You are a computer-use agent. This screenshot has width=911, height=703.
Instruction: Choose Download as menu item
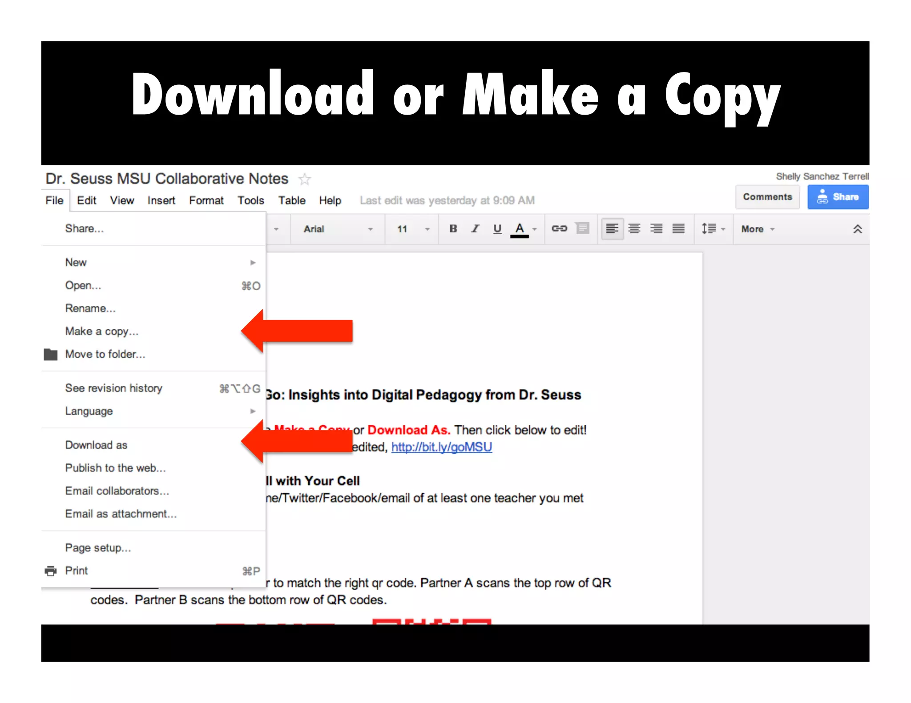click(x=153, y=445)
